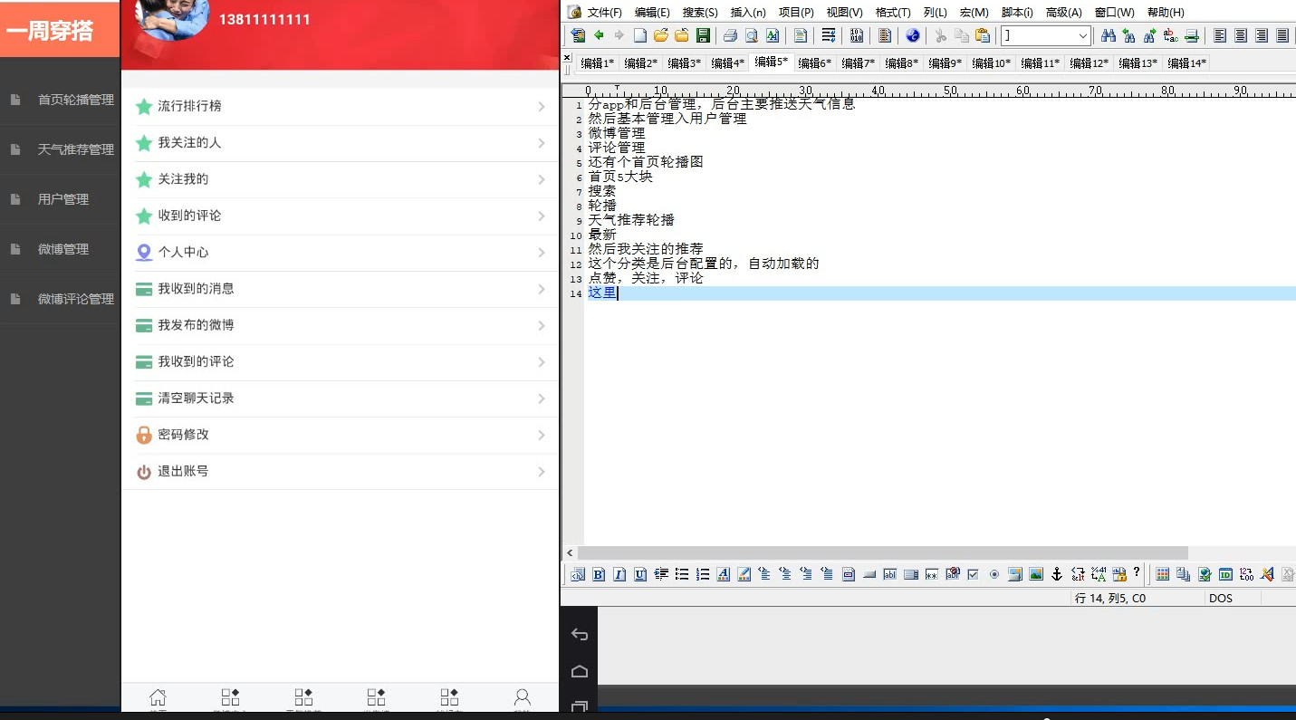The image size is (1296, 720).
Task: Insert unordered bullet list icon
Action: [x=682, y=574]
